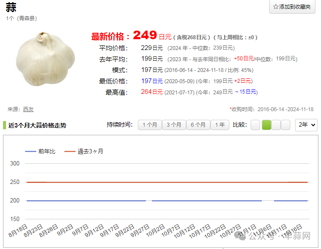
Task: Toggle the third compare box
Action: click(276, 125)
